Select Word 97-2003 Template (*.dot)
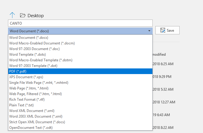The height and width of the screenshot is (133, 203). 80,66
